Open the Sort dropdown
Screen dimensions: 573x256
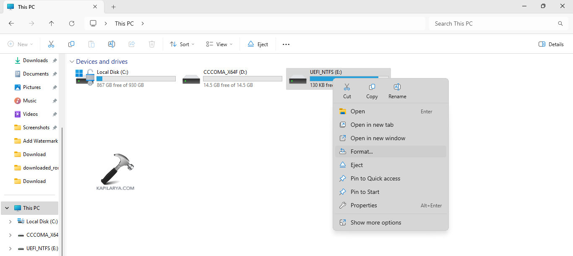(x=182, y=44)
